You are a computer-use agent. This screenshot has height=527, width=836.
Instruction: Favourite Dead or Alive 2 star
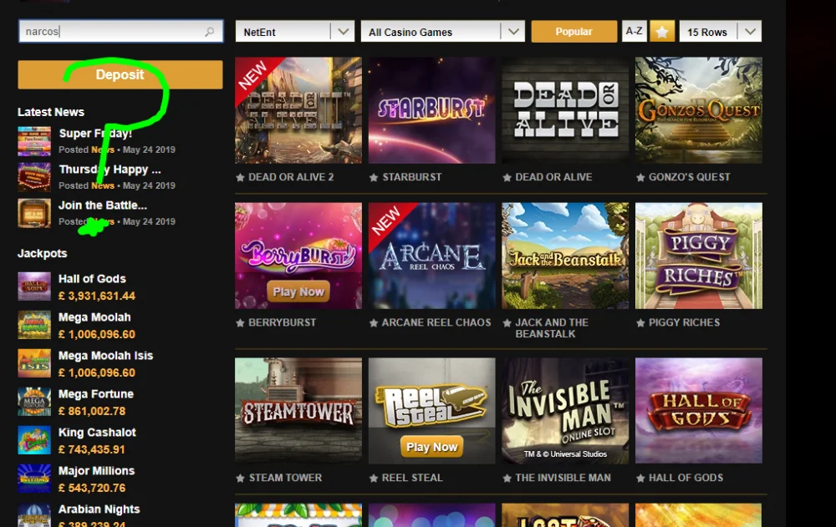point(241,177)
